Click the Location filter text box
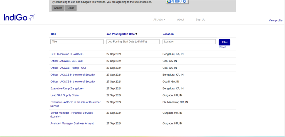The image size is (285, 137). tap(189, 41)
